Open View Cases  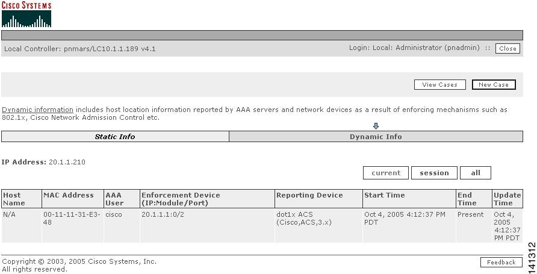(x=439, y=85)
